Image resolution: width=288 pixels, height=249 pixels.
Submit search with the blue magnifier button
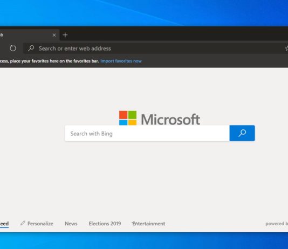(242, 133)
